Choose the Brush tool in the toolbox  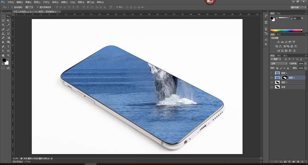coord(8,29)
